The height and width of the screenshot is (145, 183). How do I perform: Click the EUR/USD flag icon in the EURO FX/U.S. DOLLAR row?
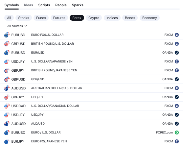click(7, 35)
